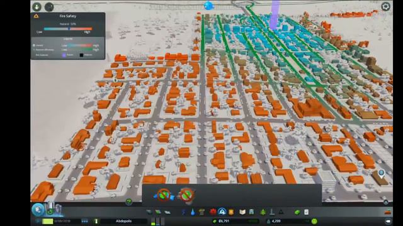This screenshot has width=403, height=226.
Task: Click the first round button at top left
Action: point(37,7)
